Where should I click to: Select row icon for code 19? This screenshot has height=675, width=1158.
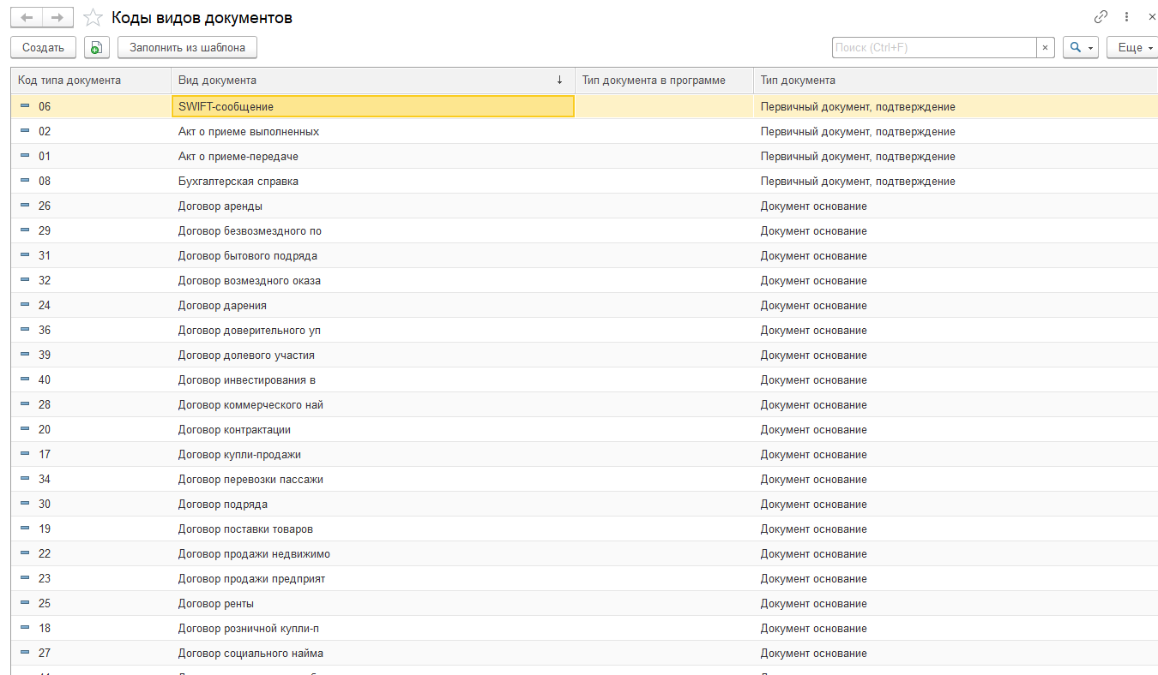pos(24,529)
